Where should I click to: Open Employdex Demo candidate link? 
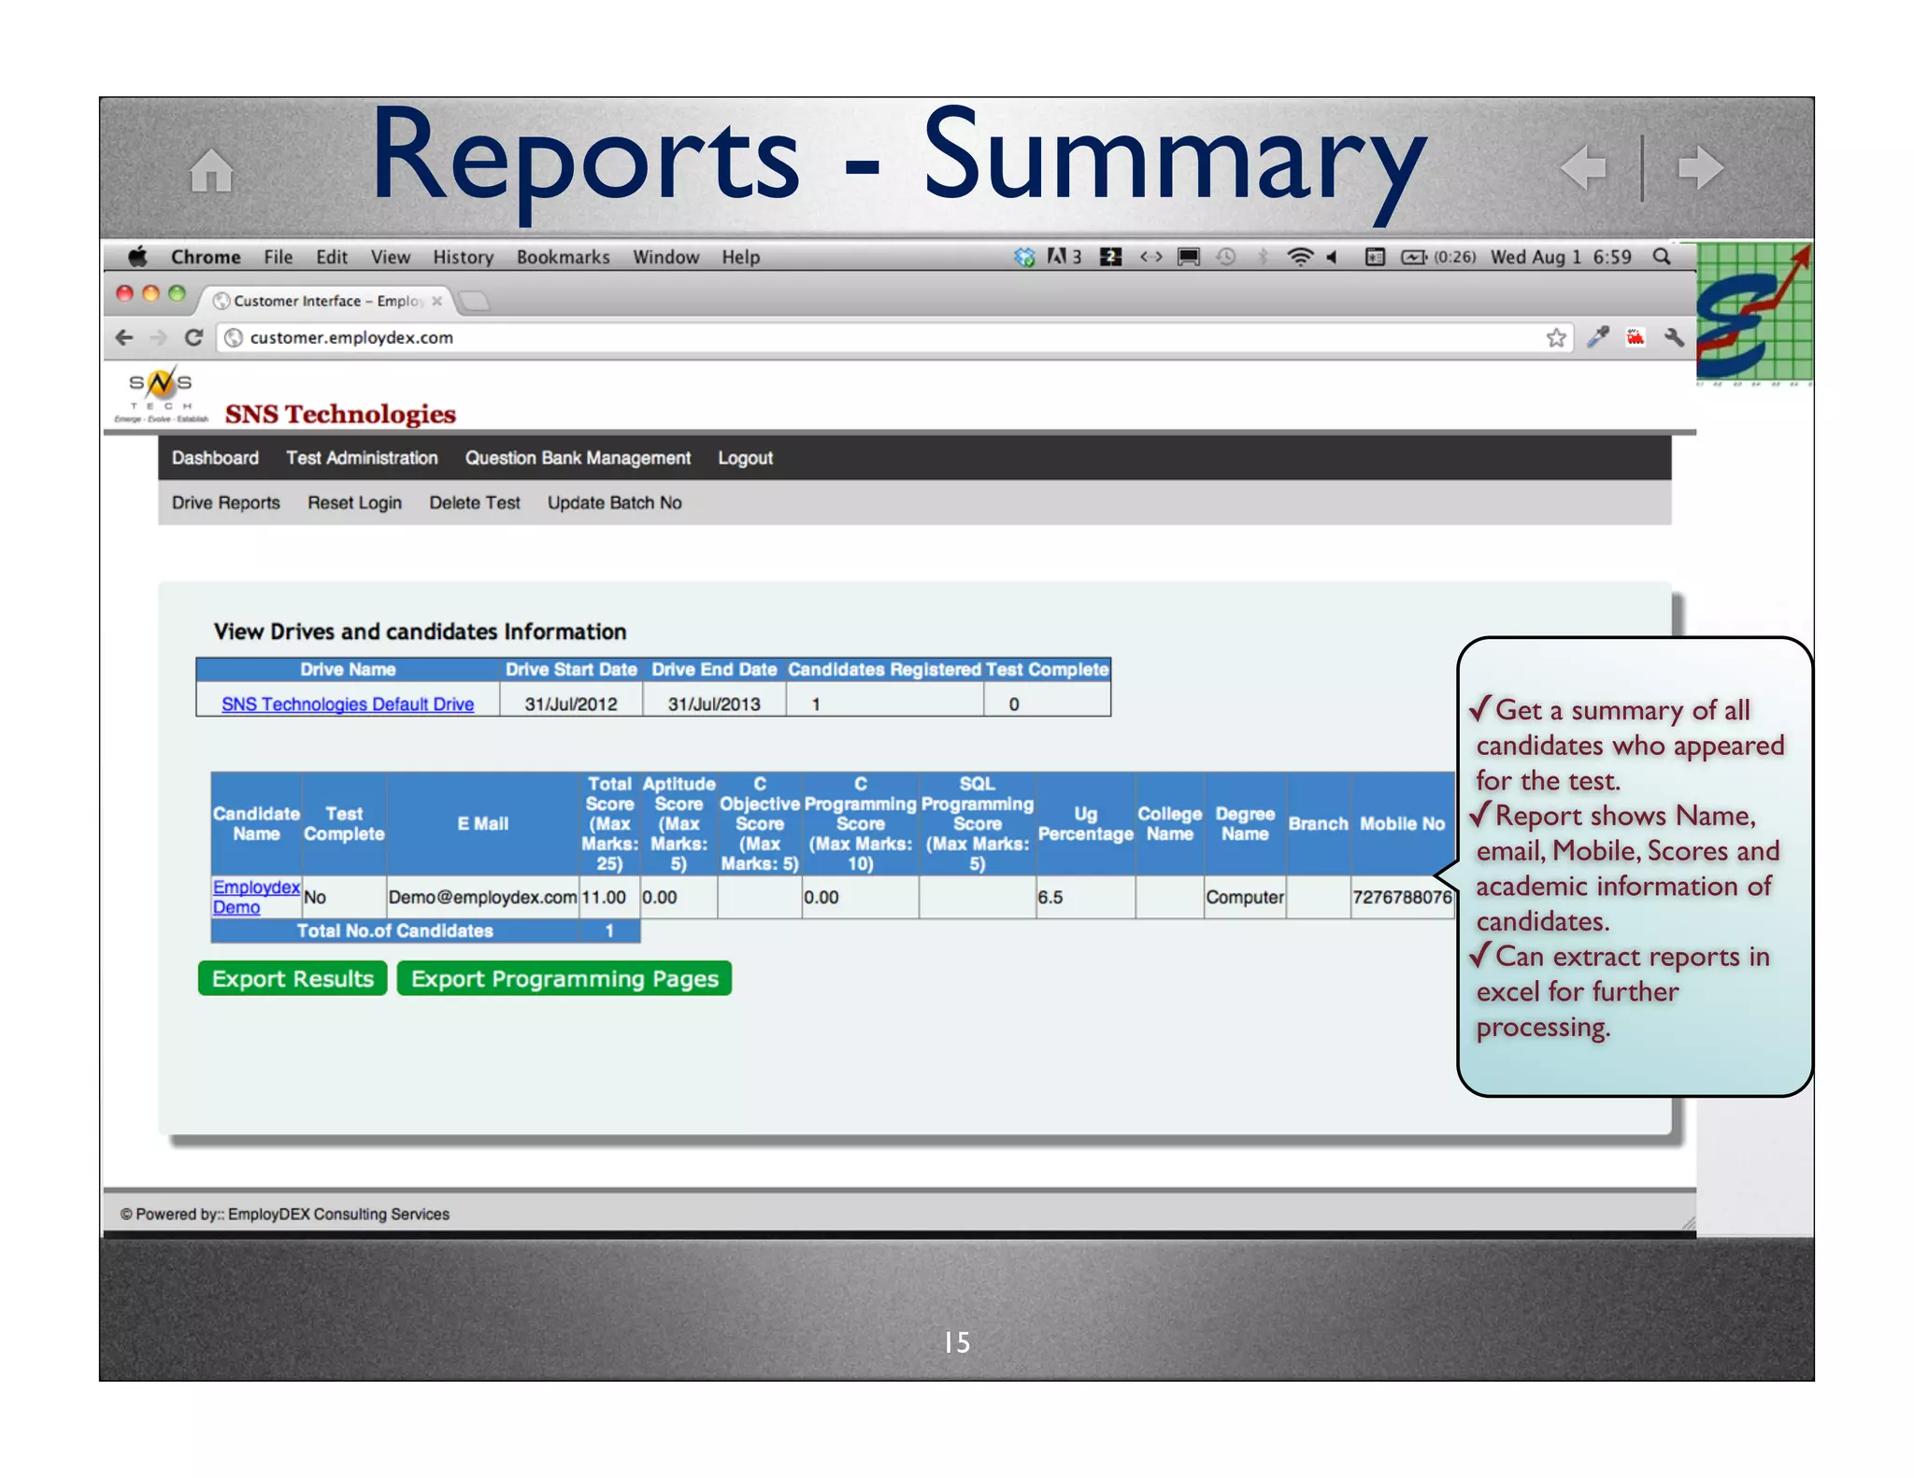256,897
